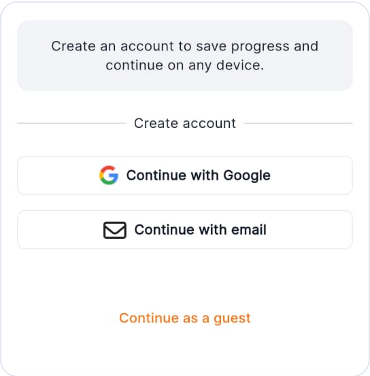Click the 'Continue with email' text label
The width and height of the screenshot is (370, 376).
click(x=200, y=230)
